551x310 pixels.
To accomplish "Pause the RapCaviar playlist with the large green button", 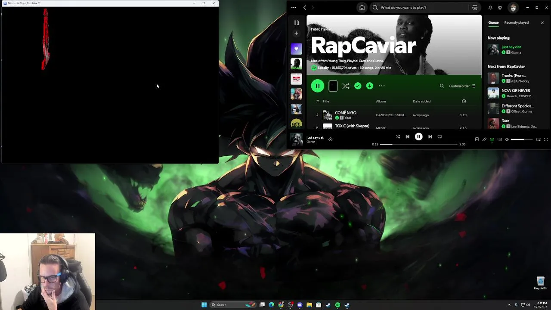I will tap(317, 86).
